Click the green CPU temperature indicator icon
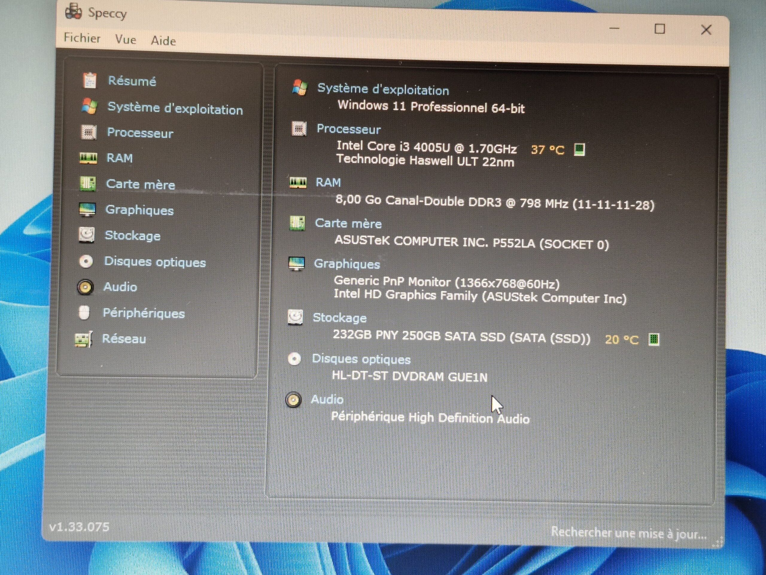 click(579, 150)
